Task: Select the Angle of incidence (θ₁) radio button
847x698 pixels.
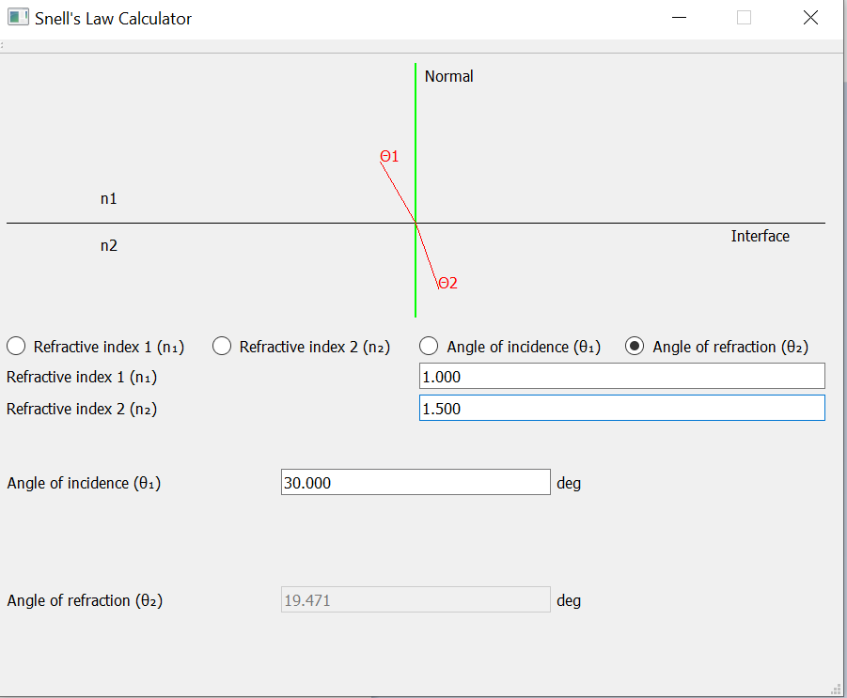Action: pyautogui.click(x=429, y=346)
